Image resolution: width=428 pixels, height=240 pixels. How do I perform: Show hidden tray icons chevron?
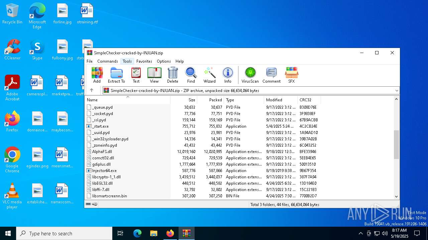360,233
